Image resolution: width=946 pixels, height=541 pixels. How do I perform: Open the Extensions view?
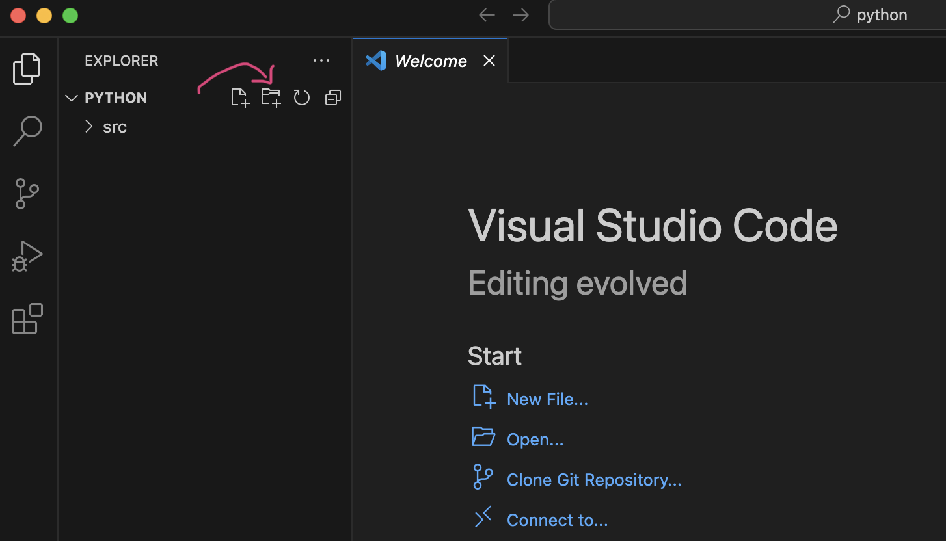click(27, 319)
